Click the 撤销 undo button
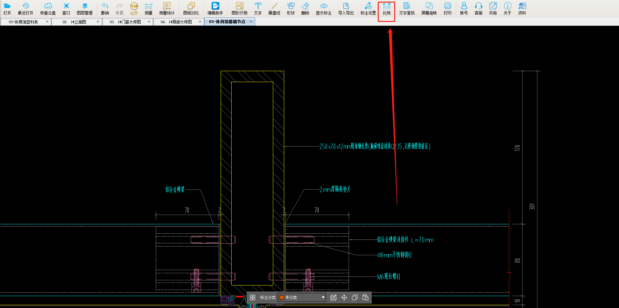This screenshot has width=619, height=308. (x=105, y=9)
